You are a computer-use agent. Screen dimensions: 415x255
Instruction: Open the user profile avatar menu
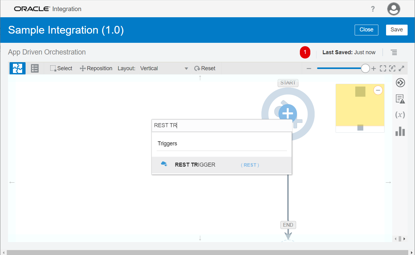pyautogui.click(x=394, y=9)
